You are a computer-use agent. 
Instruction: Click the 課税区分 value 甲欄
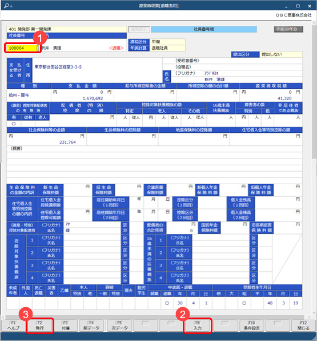pyautogui.click(x=167, y=42)
